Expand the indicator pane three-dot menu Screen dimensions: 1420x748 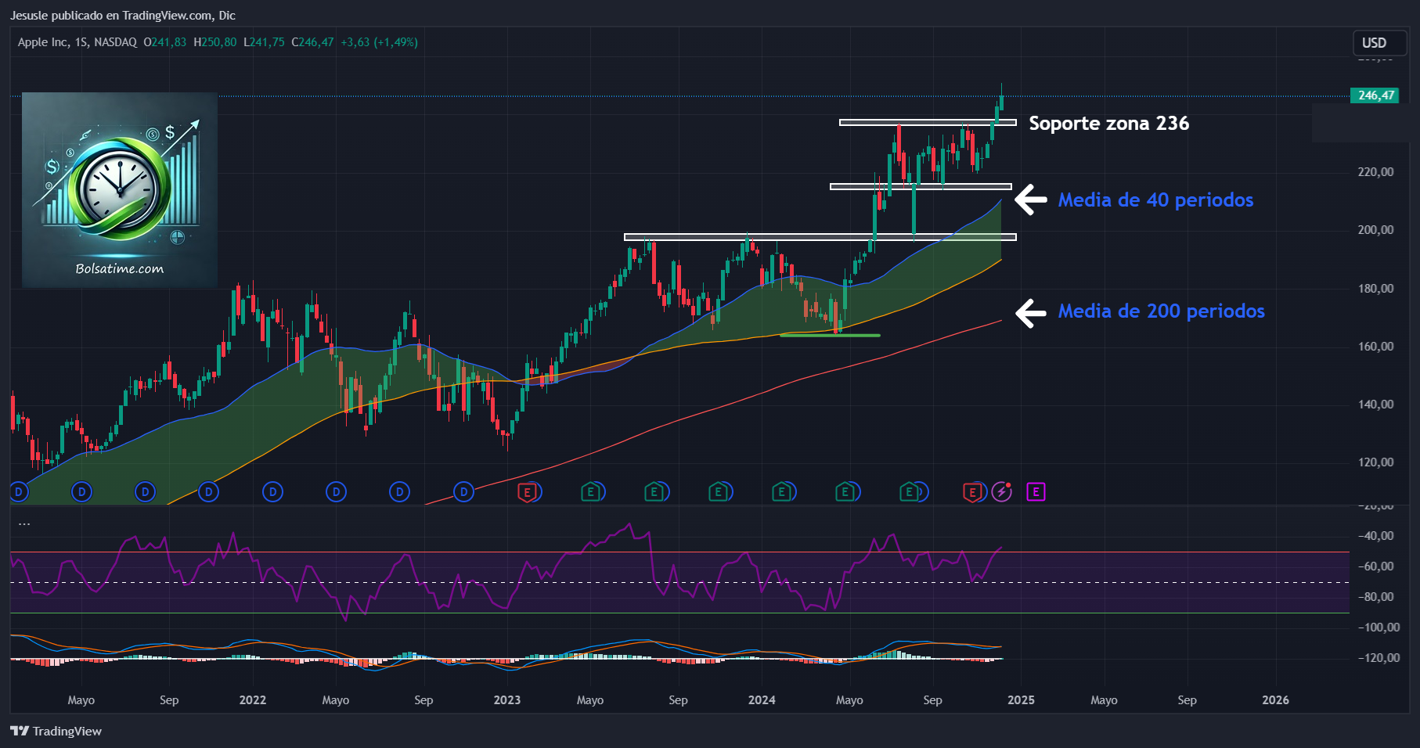click(24, 523)
